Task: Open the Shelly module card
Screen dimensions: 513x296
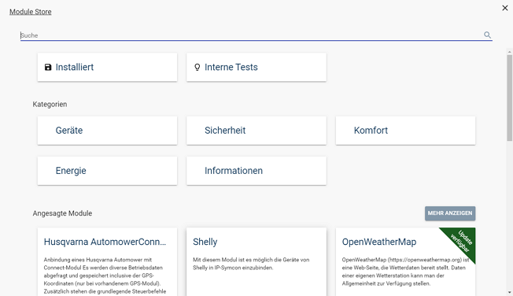Action: 256,262
